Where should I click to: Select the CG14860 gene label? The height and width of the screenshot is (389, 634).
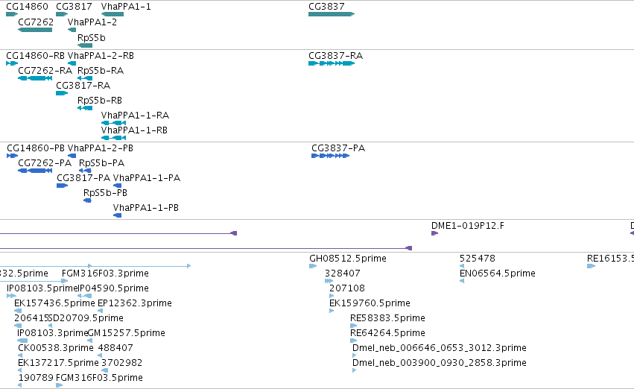pos(27,7)
